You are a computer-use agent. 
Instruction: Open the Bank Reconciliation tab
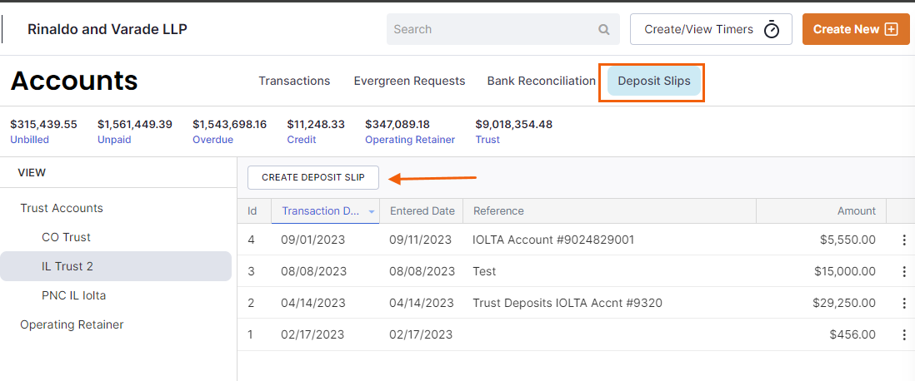pos(541,81)
